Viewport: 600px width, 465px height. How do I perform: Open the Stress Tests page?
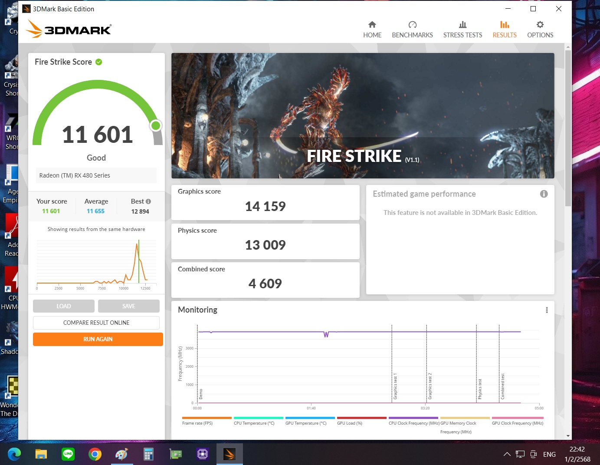click(x=462, y=30)
